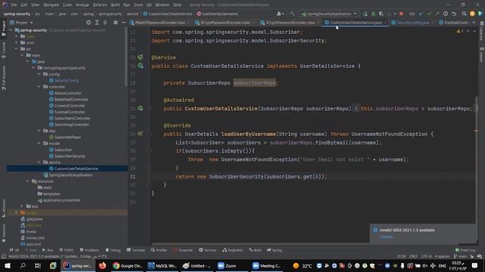Toggle the Pull Requests tool window stripe
Viewport: 485px width, 272px height.
(4, 77)
